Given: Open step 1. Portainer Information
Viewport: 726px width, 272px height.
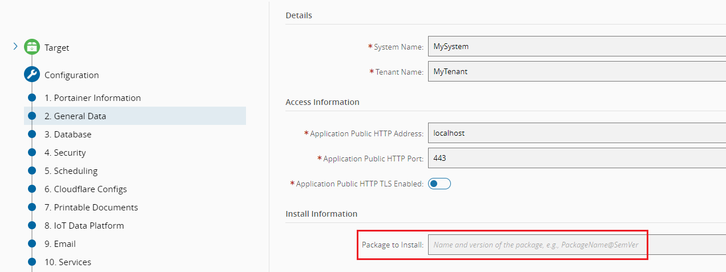Looking at the screenshot, I should 92,98.
